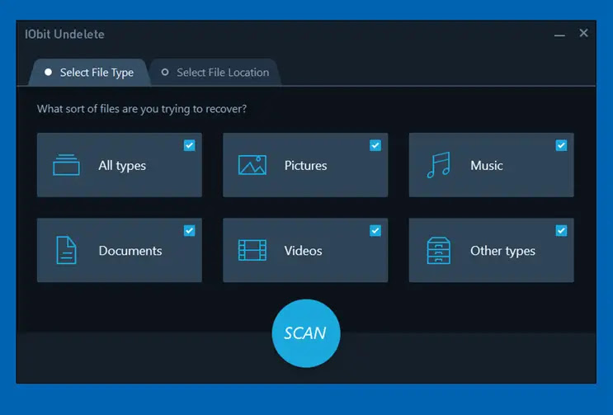This screenshot has width=613, height=415.
Task: Click the IObit Undelete window title
Action: (x=64, y=35)
